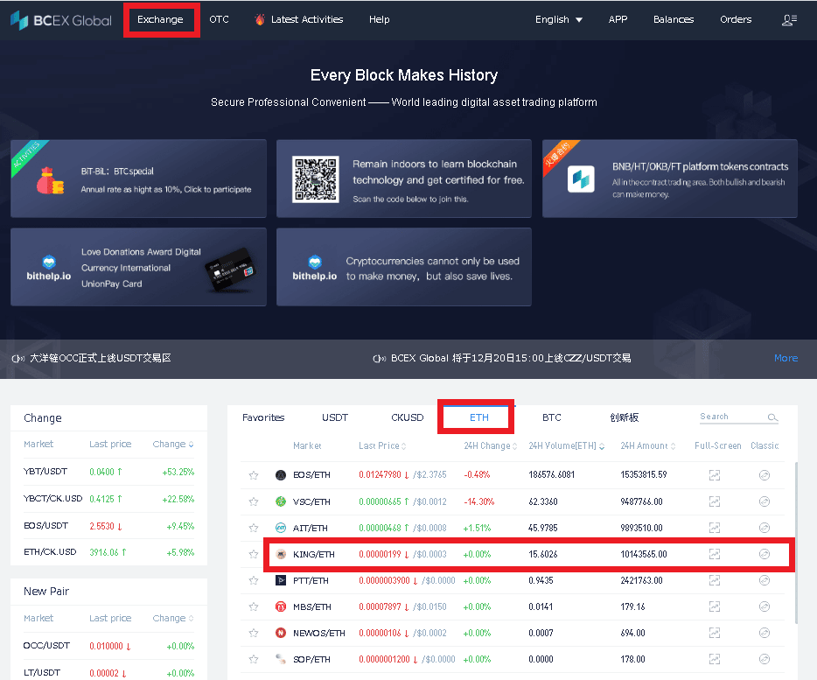Favorite the NEWOS/ETH pair star
817x680 pixels.
[x=254, y=633]
